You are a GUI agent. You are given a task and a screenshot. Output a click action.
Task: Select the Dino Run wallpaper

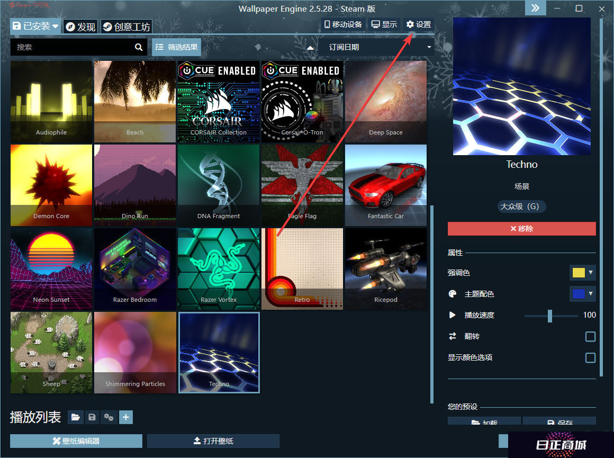135,185
